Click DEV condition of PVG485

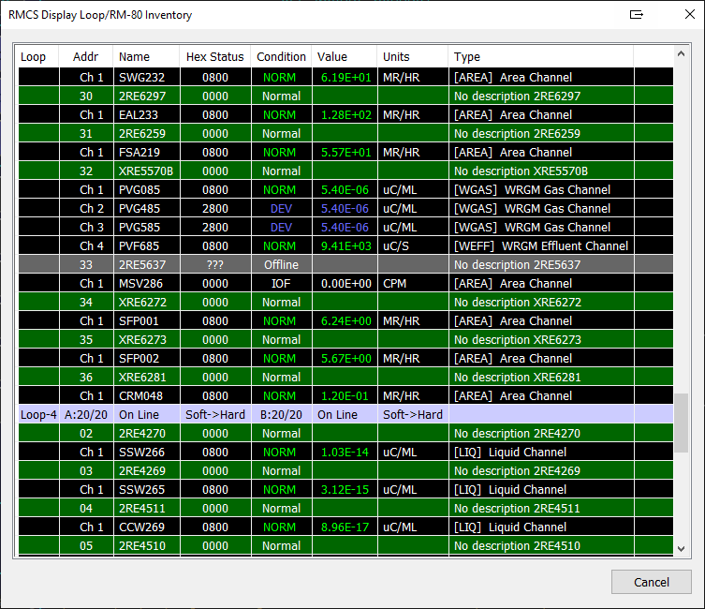[x=281, y=209]
